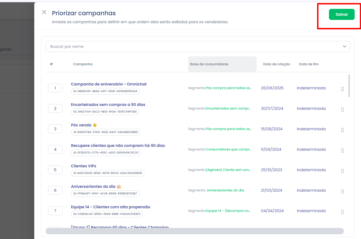
Task: Select drag handle of Equipe 14 campaign
Action: (x=342, y=212)
